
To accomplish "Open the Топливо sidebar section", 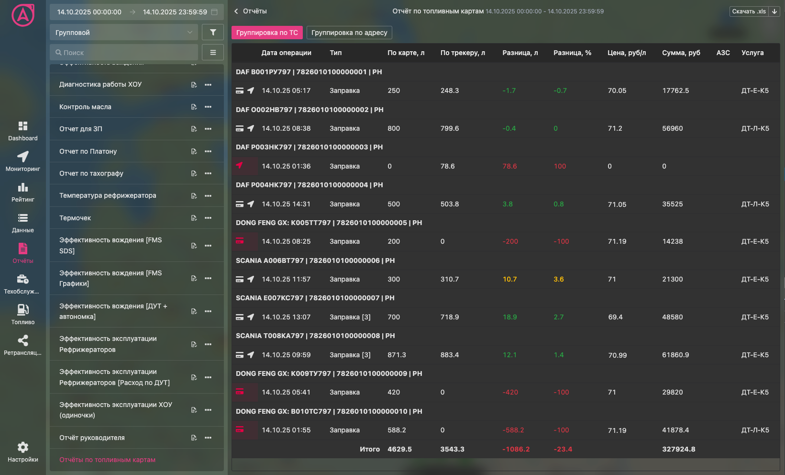I will [x=22, y=315].
